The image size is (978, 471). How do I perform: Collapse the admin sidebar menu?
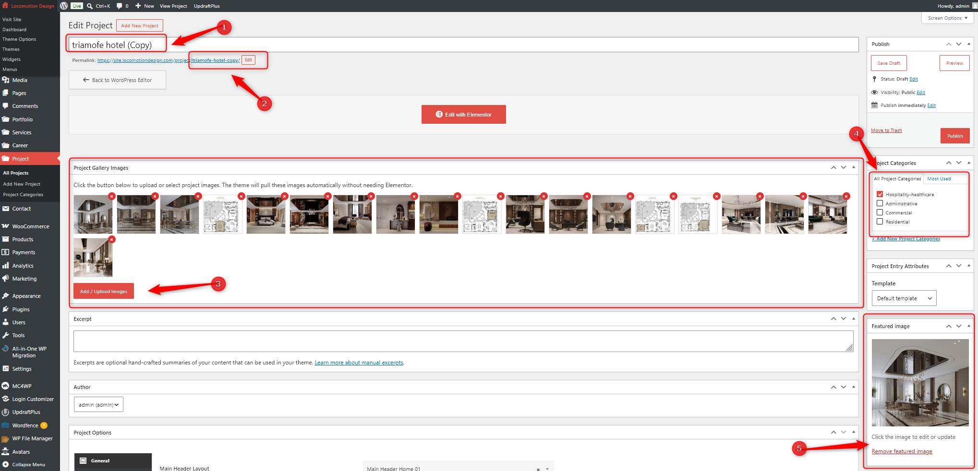click(28, 464)
